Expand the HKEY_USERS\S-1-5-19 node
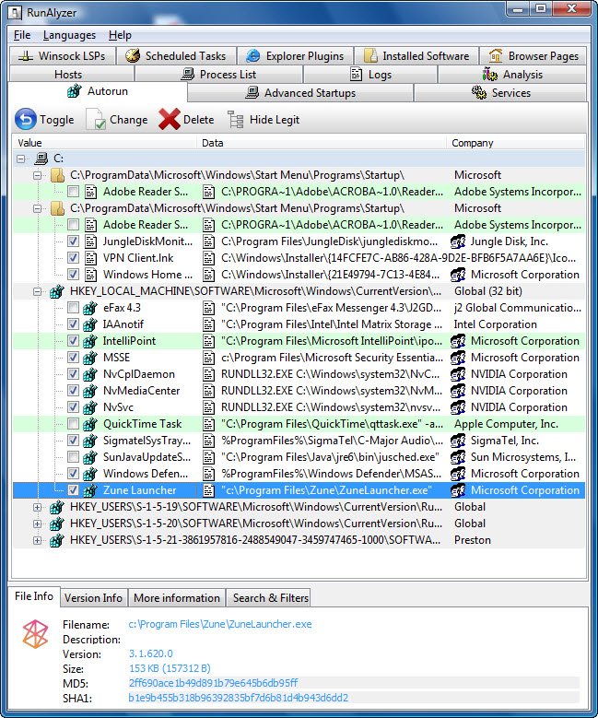598x718 pixels. pyautogui.click(x=38, y=507)
